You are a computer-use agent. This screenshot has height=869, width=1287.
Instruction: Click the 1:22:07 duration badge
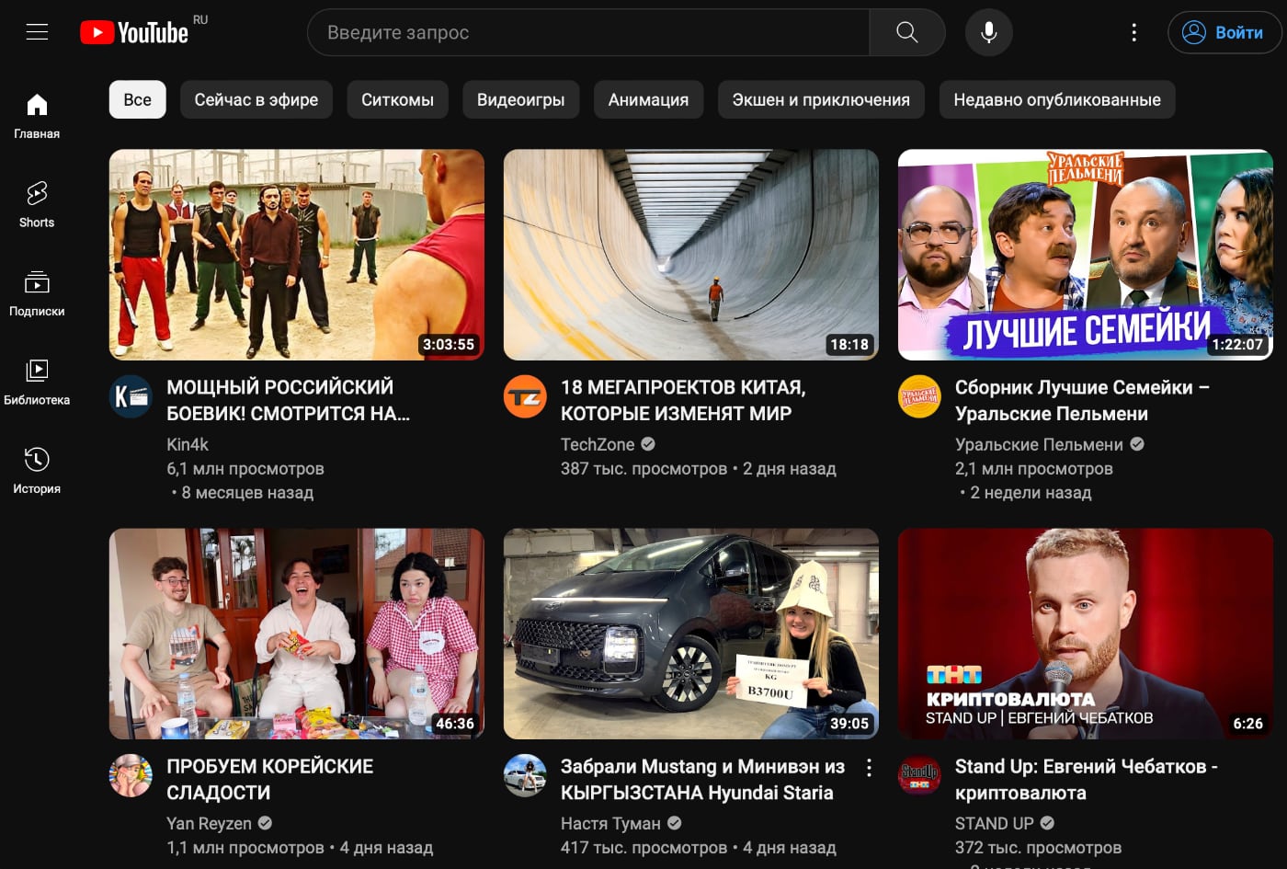click(x=1237, y=345)
